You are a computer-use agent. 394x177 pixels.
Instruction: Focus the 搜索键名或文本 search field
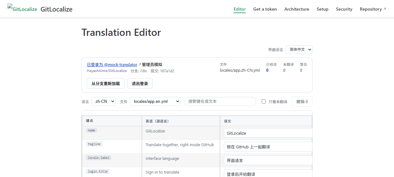[x=220, y=101]
